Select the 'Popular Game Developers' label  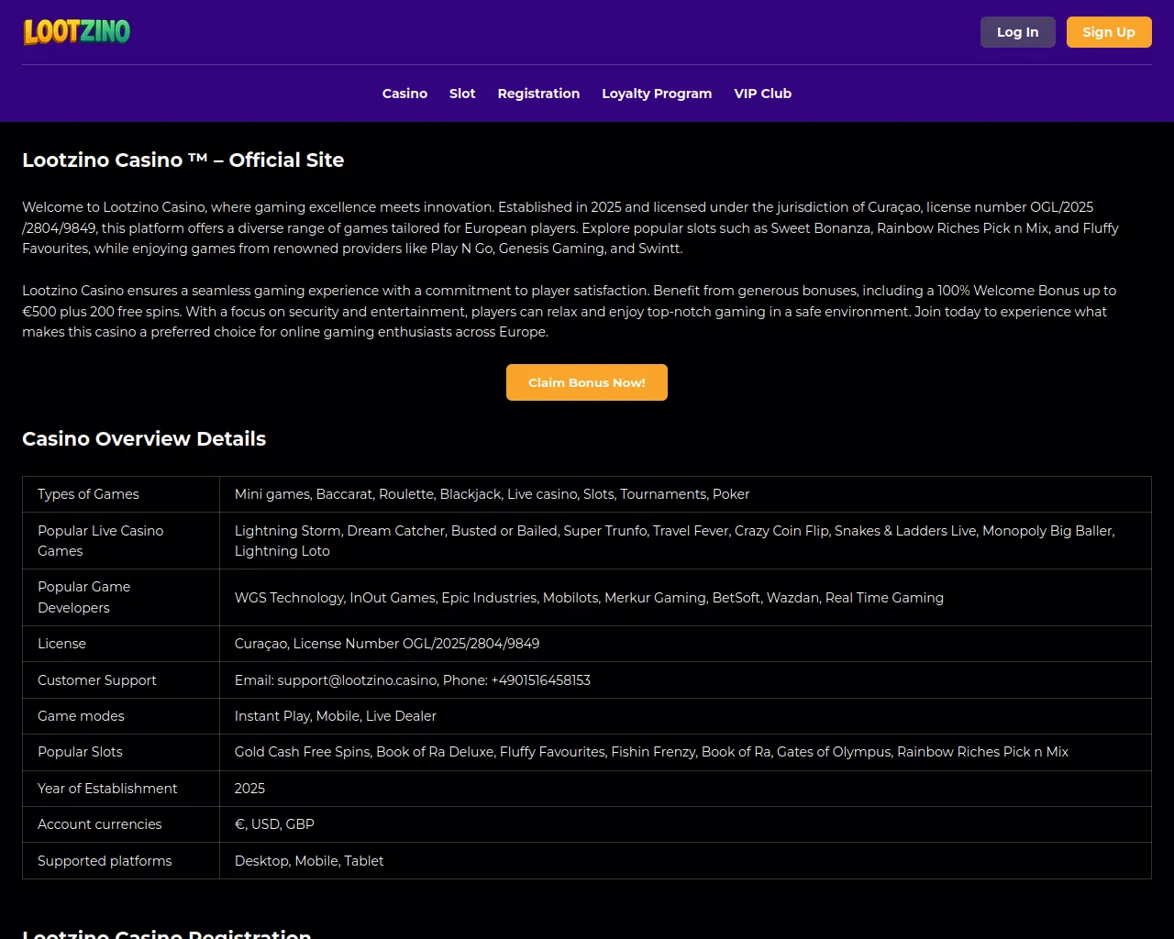pyautogui.click(x=84, y=597)
